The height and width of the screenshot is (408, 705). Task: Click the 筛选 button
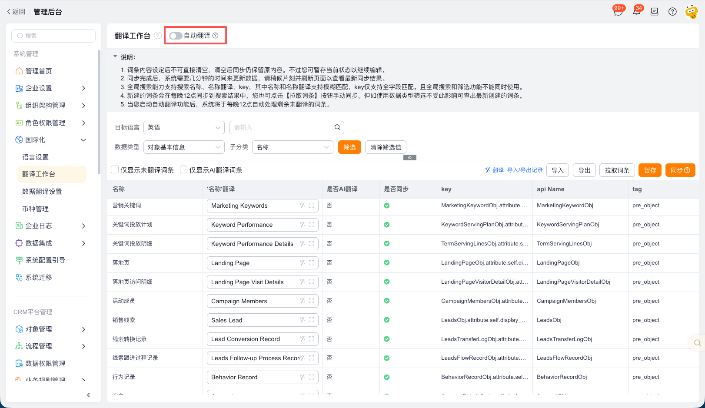(349, 147)
